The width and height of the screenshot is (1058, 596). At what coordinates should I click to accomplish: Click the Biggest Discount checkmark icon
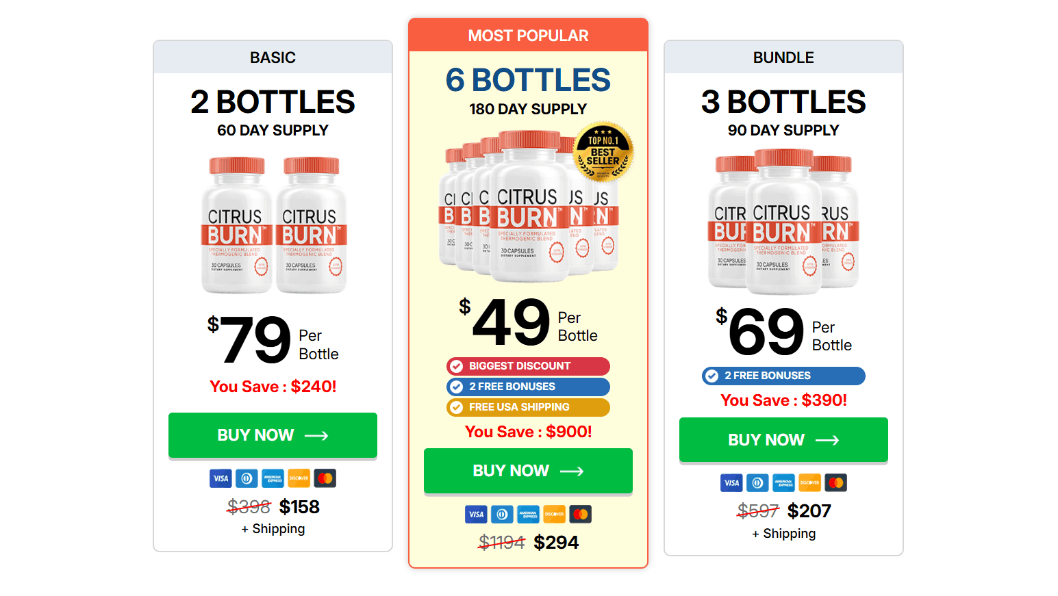tap(457, 366)
